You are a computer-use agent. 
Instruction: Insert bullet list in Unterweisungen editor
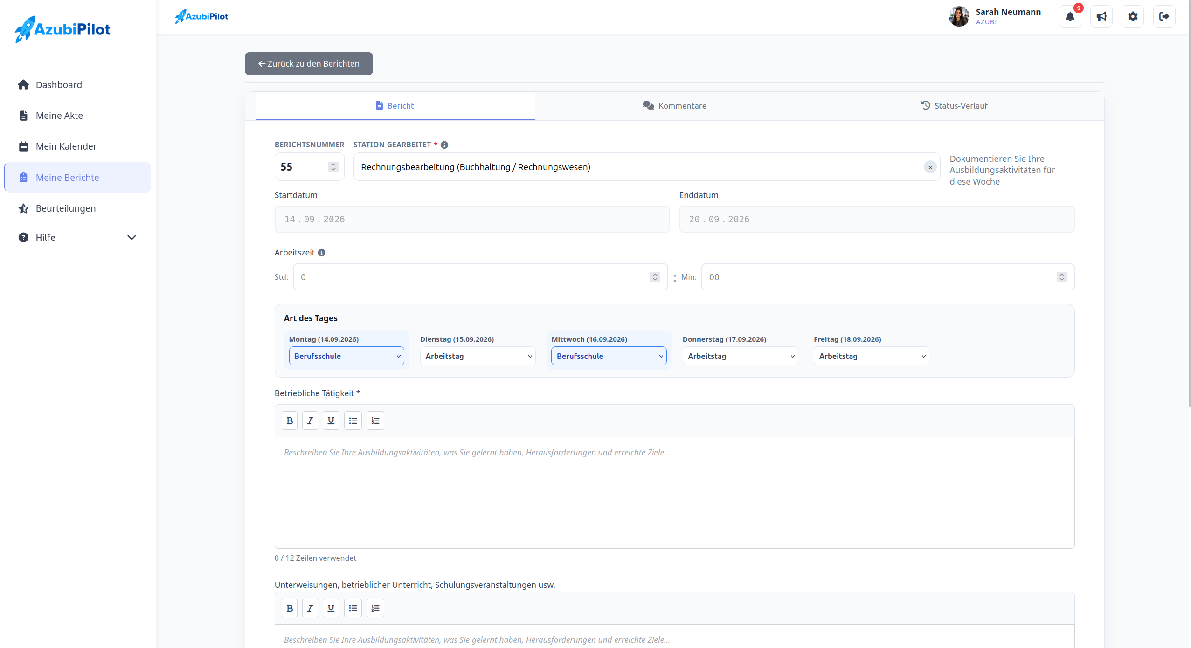(x=353, y=608)
